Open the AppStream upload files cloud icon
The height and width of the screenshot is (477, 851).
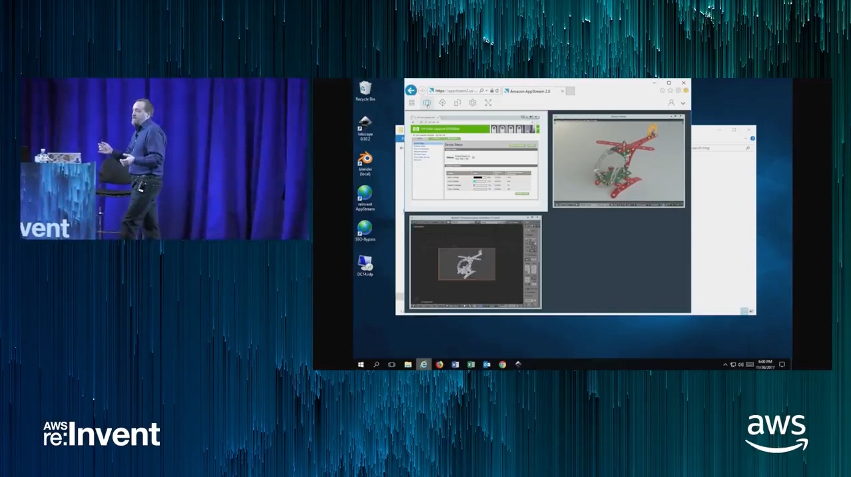coord(442,103)
